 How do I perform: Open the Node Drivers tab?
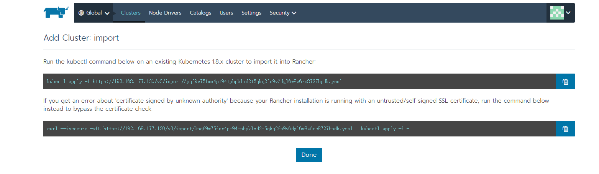[x=165, y=13]
